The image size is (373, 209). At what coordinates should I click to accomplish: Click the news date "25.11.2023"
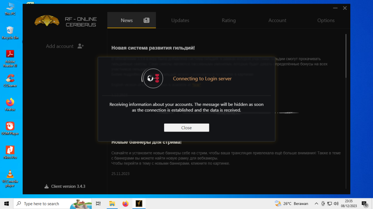tap(121, 174)
